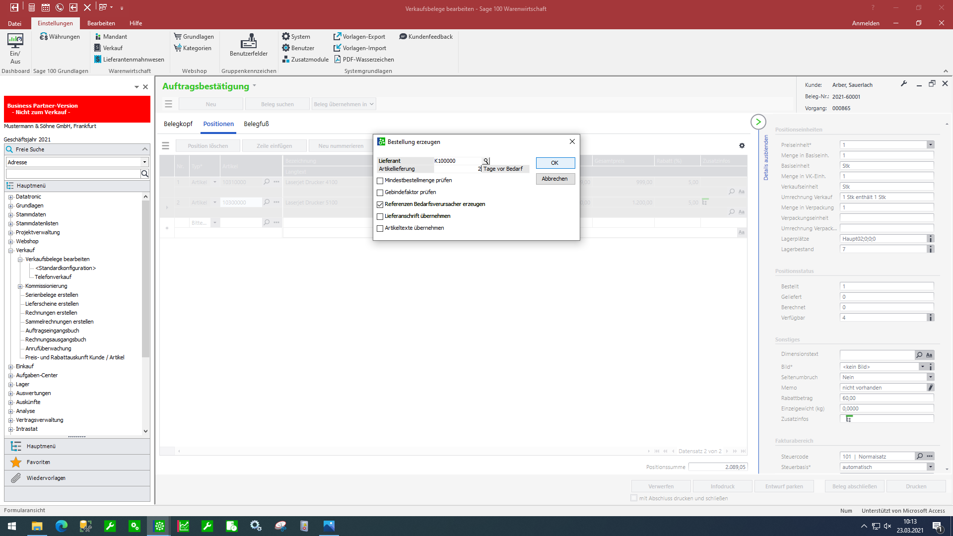Image resolution: width=953 pixels, height=536 pixels.
Task: Click the Drucken button
Action: click(916, 486)
